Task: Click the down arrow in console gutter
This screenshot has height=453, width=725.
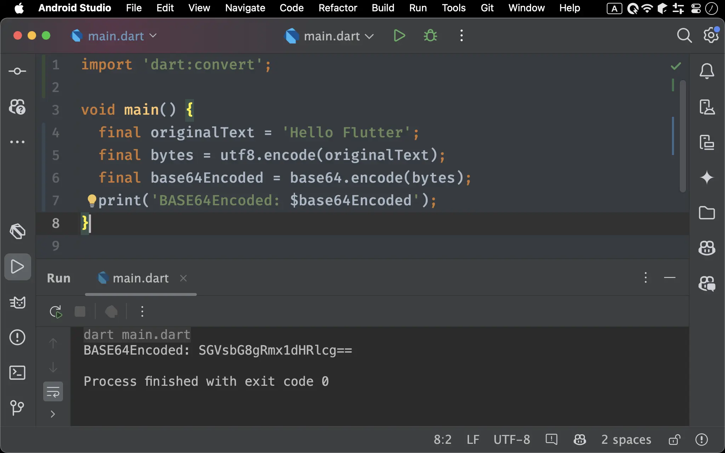Action: coord(53,367)
